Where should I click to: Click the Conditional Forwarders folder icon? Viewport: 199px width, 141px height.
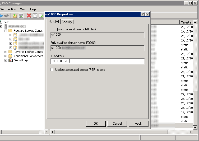[11, 56]
